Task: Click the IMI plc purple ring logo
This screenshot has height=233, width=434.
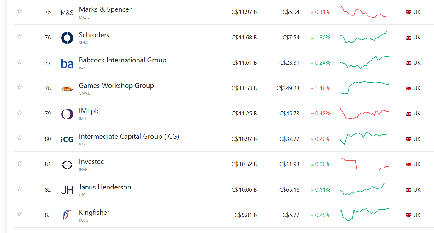Action: [67, 114]
